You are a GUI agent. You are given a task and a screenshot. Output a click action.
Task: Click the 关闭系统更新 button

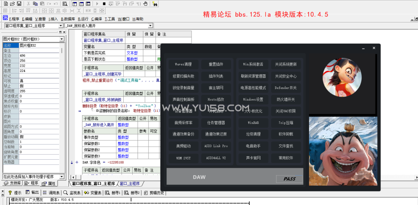[286, 64]
